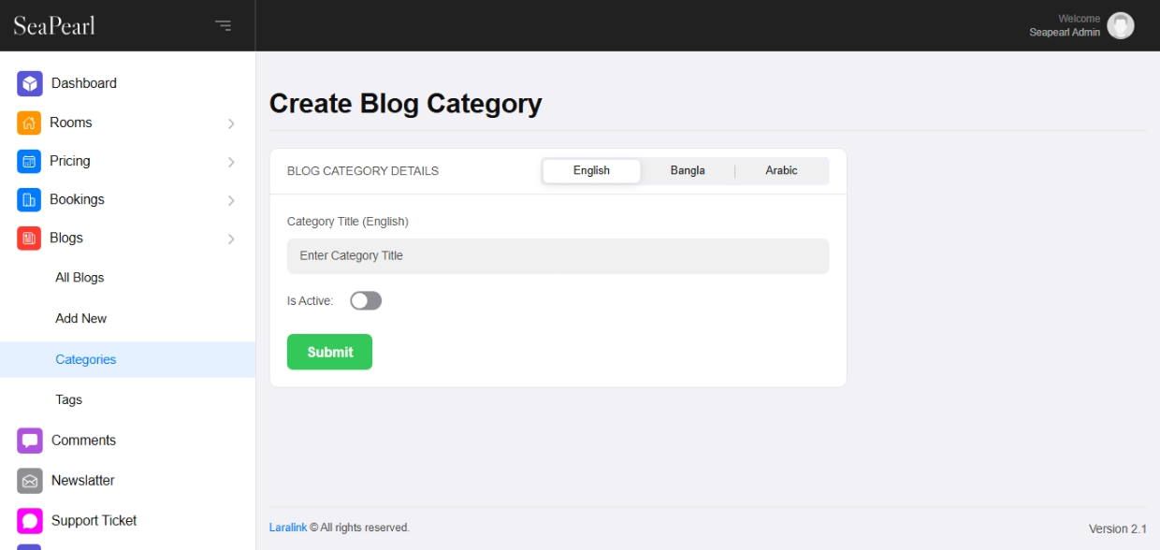This screenshot has height=550, width=1160.
Task: Collapse the Blogs submenu chevron
Action: 231,239
